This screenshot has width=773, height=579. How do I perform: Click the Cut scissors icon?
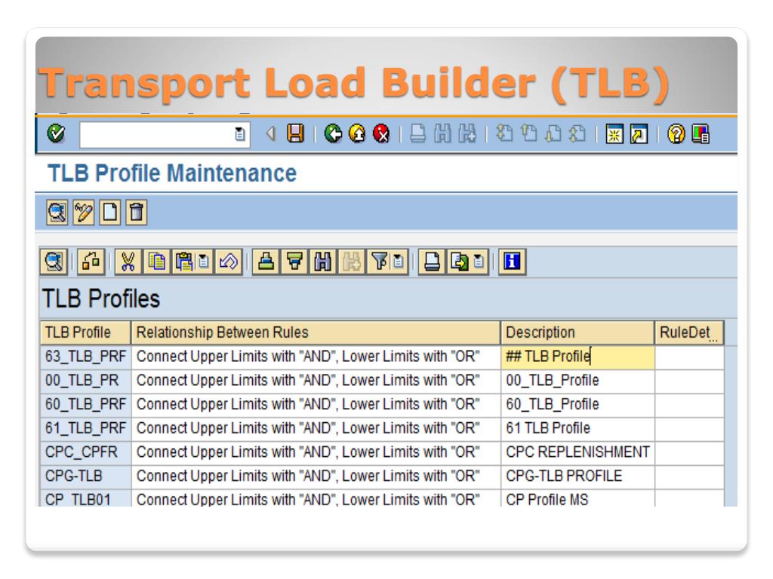[x=128, y=262]
